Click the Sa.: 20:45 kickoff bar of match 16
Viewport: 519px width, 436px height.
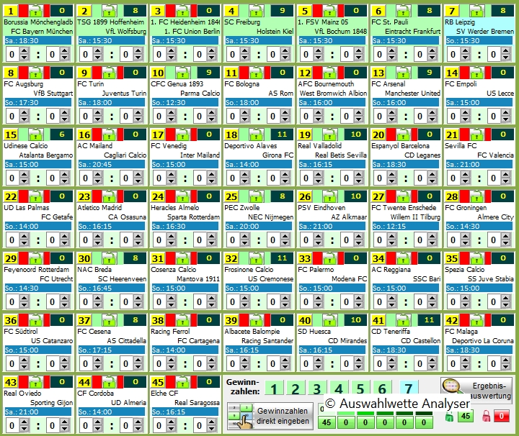click(111, 164)
